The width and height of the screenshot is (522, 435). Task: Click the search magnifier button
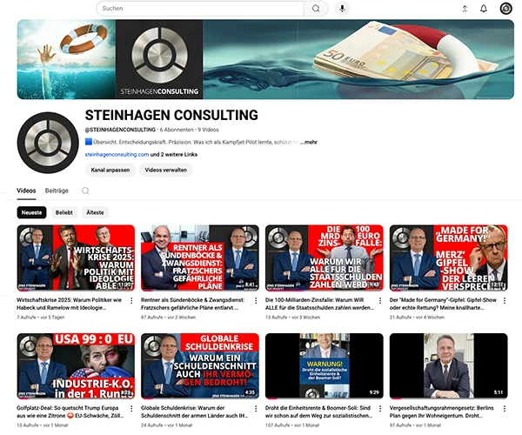tap(316, 9)
